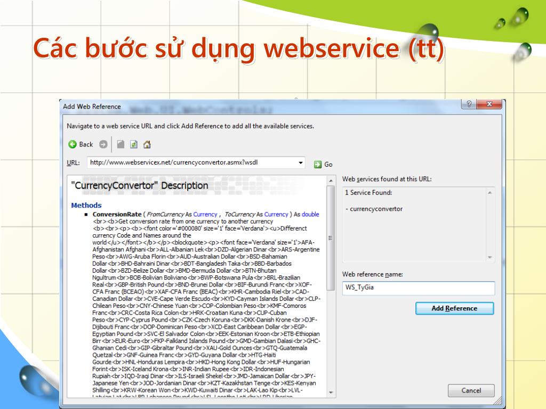Click the Cancel button
The height and width of the screenshot is (409, 546).
471,390
